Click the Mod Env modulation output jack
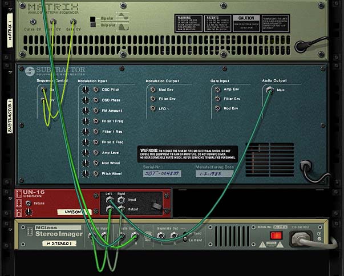The width and height of the screenshot is (344, 276). tap(153, 90)
